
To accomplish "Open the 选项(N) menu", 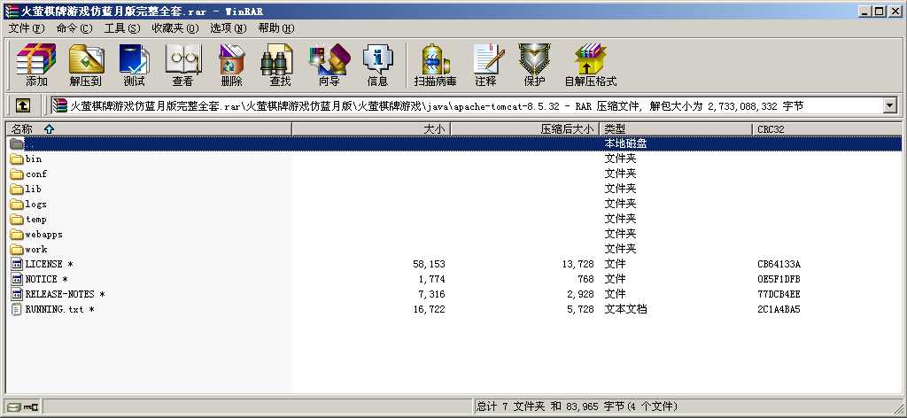I will coord(228,28).
